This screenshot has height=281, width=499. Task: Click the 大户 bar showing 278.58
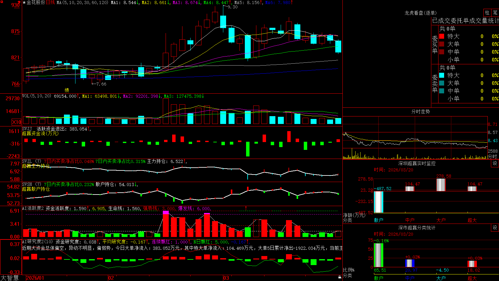441,185
